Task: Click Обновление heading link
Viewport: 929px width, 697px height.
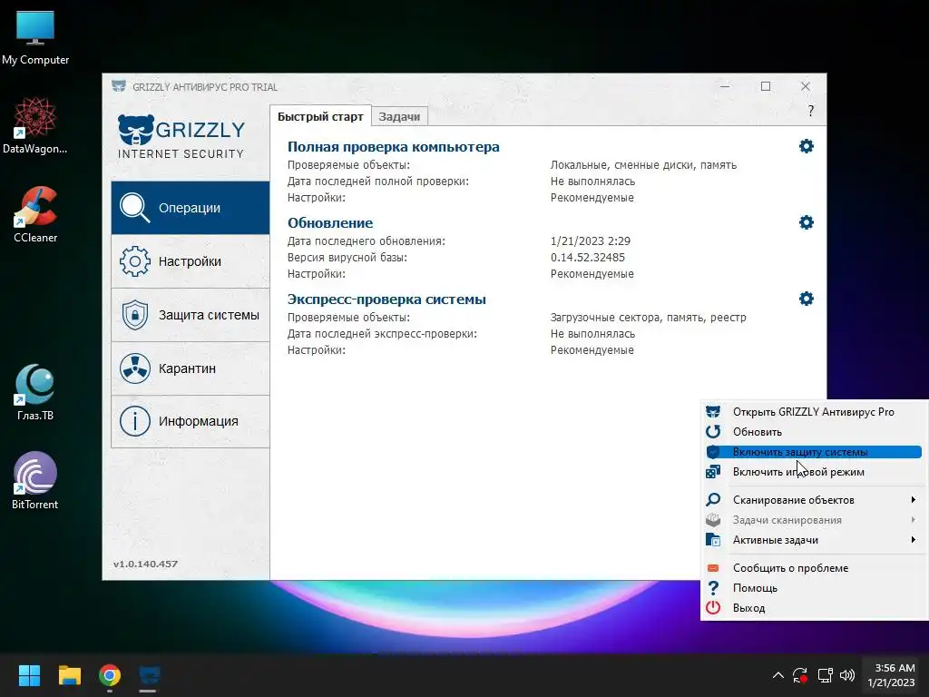Action: click(x=330, y=223)
